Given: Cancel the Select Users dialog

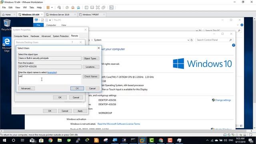Looking at the screenshot, I should tap(92, 88).
